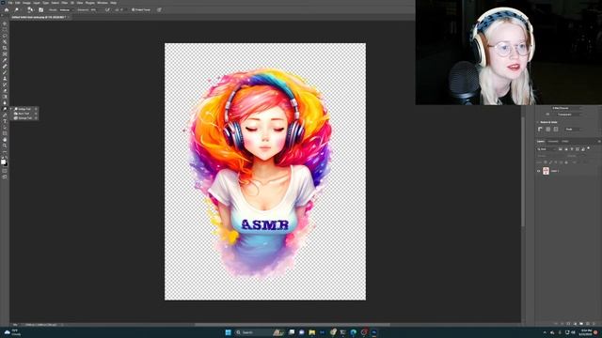Viewport: 602px width, 338px height.
Task: Open the Image menu
Action: (x=26, y=3)
